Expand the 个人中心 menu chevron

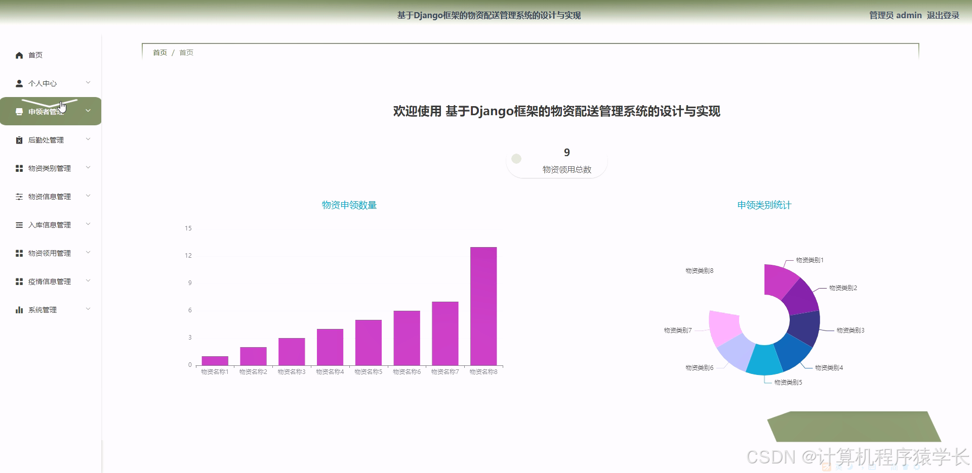pyautogui.click(x=89, y=82)
